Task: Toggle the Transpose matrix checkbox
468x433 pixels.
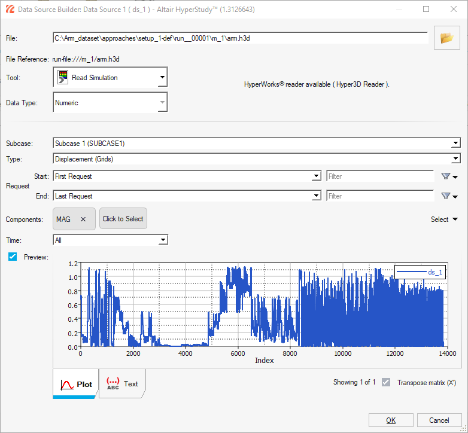Action: pos(386,382)
